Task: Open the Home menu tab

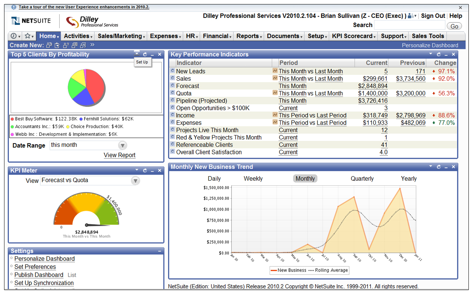Action: pyautogui.click(x=48, y=36)
